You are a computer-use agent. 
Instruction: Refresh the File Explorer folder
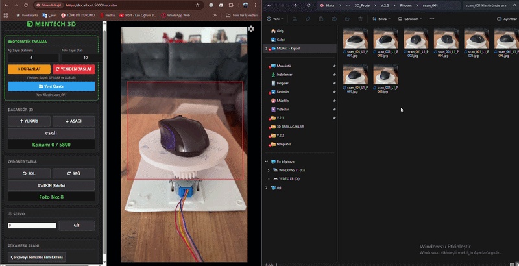point(309,5)
